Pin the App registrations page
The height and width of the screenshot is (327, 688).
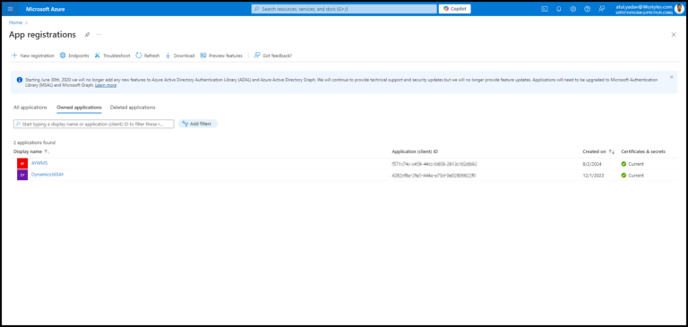pyautogui.click(x=87, y=35)
